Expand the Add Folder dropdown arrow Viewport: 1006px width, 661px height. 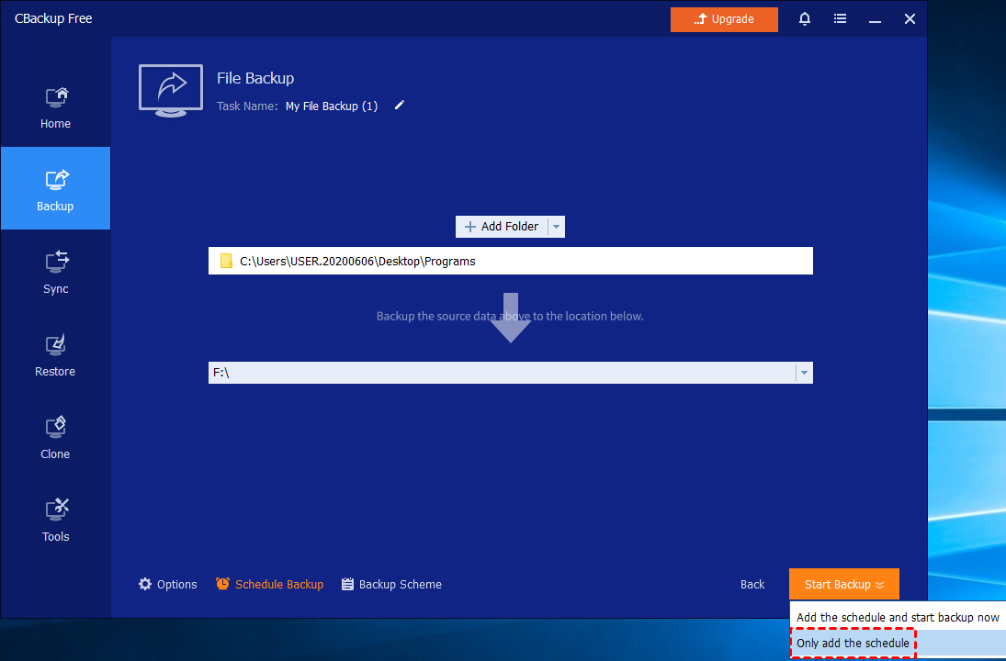(x=557, y=227)
